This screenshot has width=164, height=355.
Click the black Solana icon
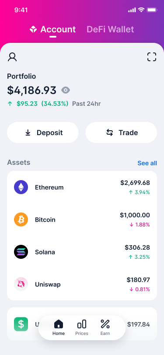[21, 252]
